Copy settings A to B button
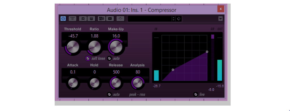 tap(110, 19)
